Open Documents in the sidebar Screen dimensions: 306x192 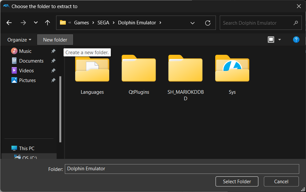click(31, 61)
